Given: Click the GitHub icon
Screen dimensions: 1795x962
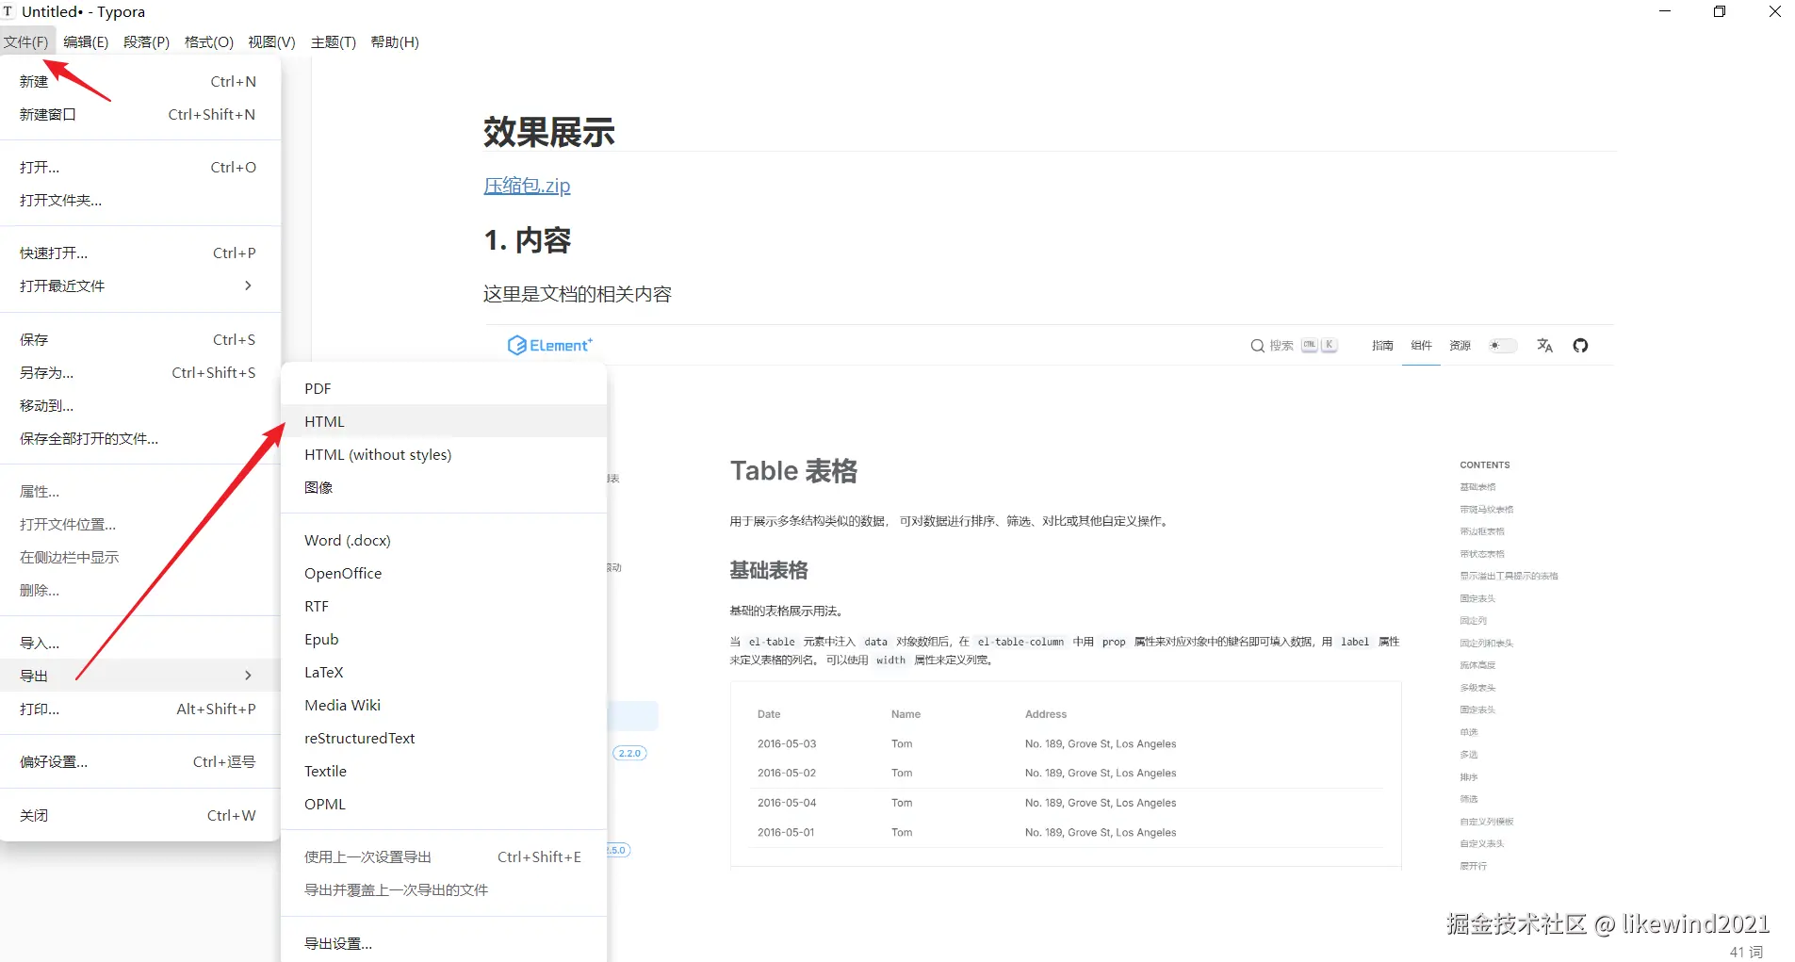Looking at the screenshot, I should pos(1580,346).
